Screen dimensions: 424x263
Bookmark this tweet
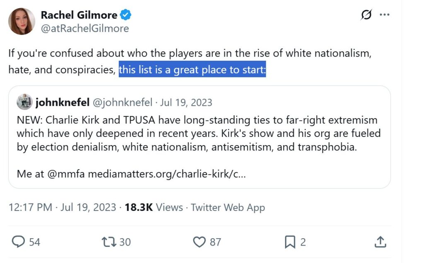point(290,242)
